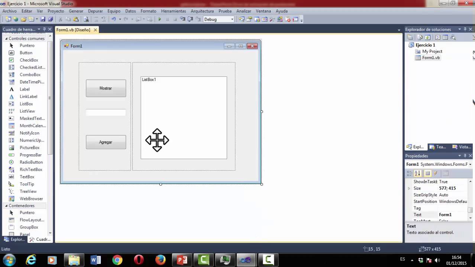
Task: Open the Solution Explorer window options arrow
Action: pos(460,29)
